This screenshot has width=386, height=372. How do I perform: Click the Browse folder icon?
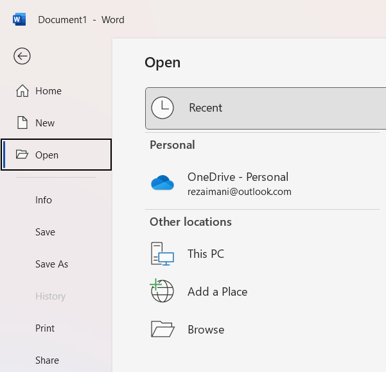[162, 329]
